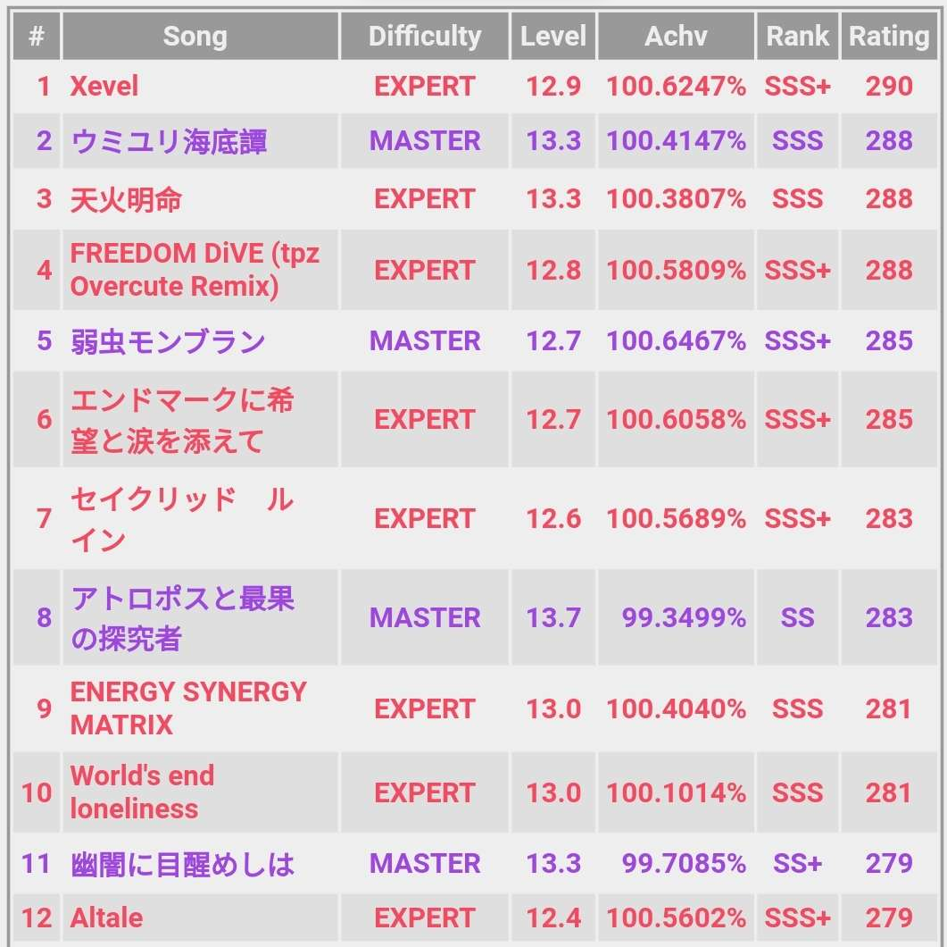
Task: Click the Rating column header
Action: (x=888, y=37)
